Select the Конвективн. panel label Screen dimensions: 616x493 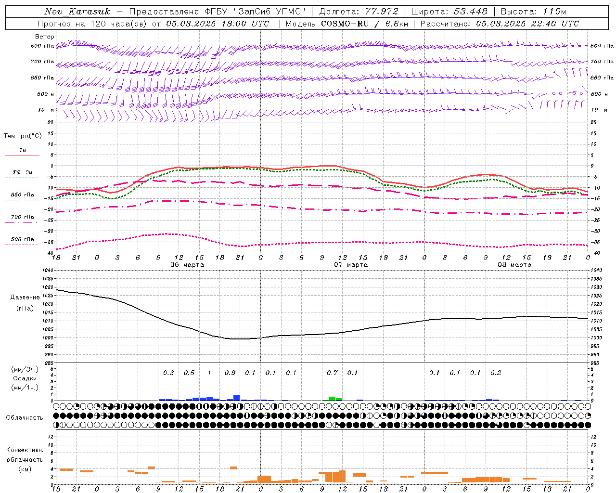(x=25, y=450)
